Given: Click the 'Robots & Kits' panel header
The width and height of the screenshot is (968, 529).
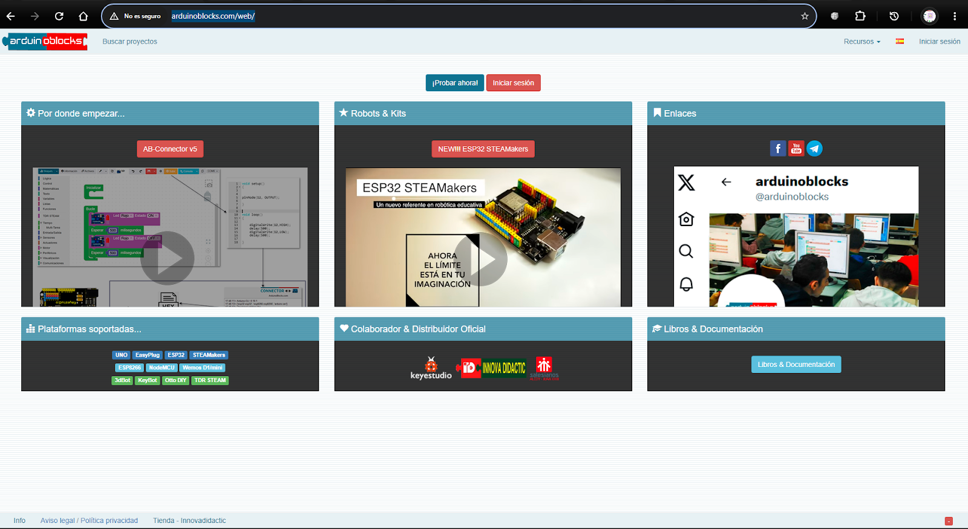Looking at the screenshot, I should pyautogui.click(x=483, y=113).
